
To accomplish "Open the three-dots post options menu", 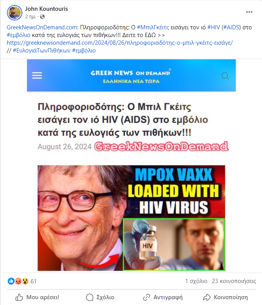I will 249,12.
